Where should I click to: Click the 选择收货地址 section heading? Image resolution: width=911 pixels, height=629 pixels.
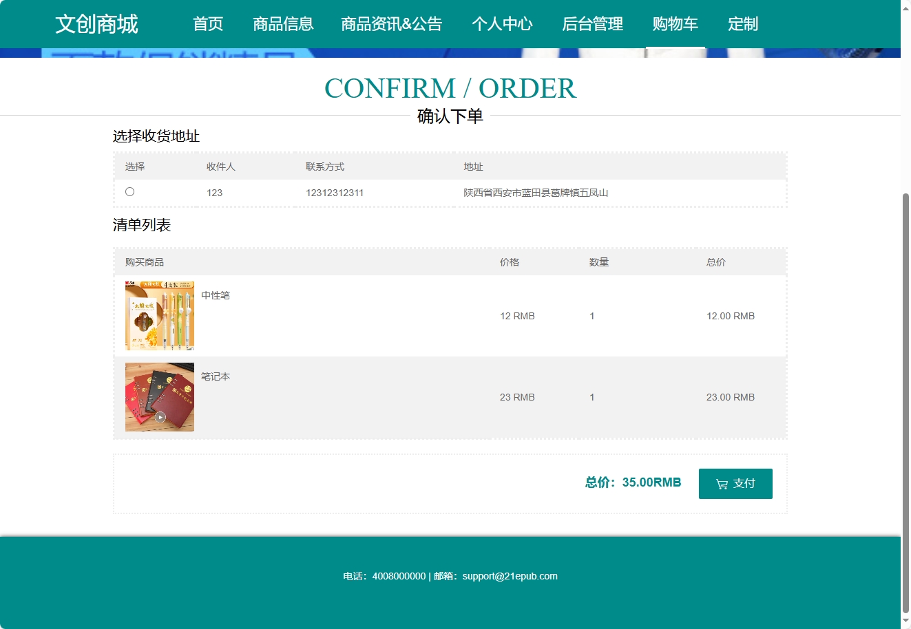pos(156,136)
